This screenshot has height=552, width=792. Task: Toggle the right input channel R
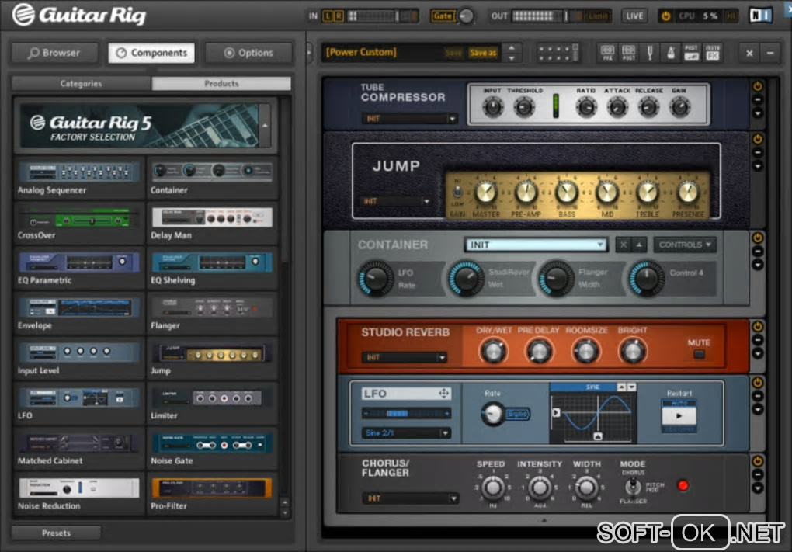click(x=339, y=16)
